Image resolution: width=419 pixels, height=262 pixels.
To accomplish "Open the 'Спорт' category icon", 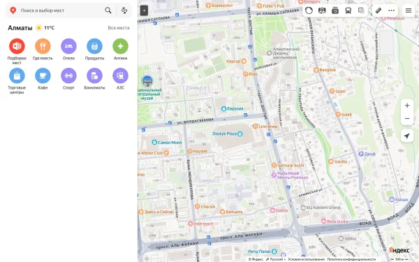I will 68,75.
